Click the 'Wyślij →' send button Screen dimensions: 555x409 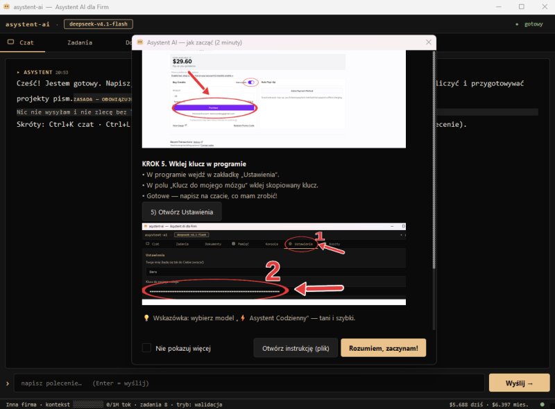pos(519,383)
